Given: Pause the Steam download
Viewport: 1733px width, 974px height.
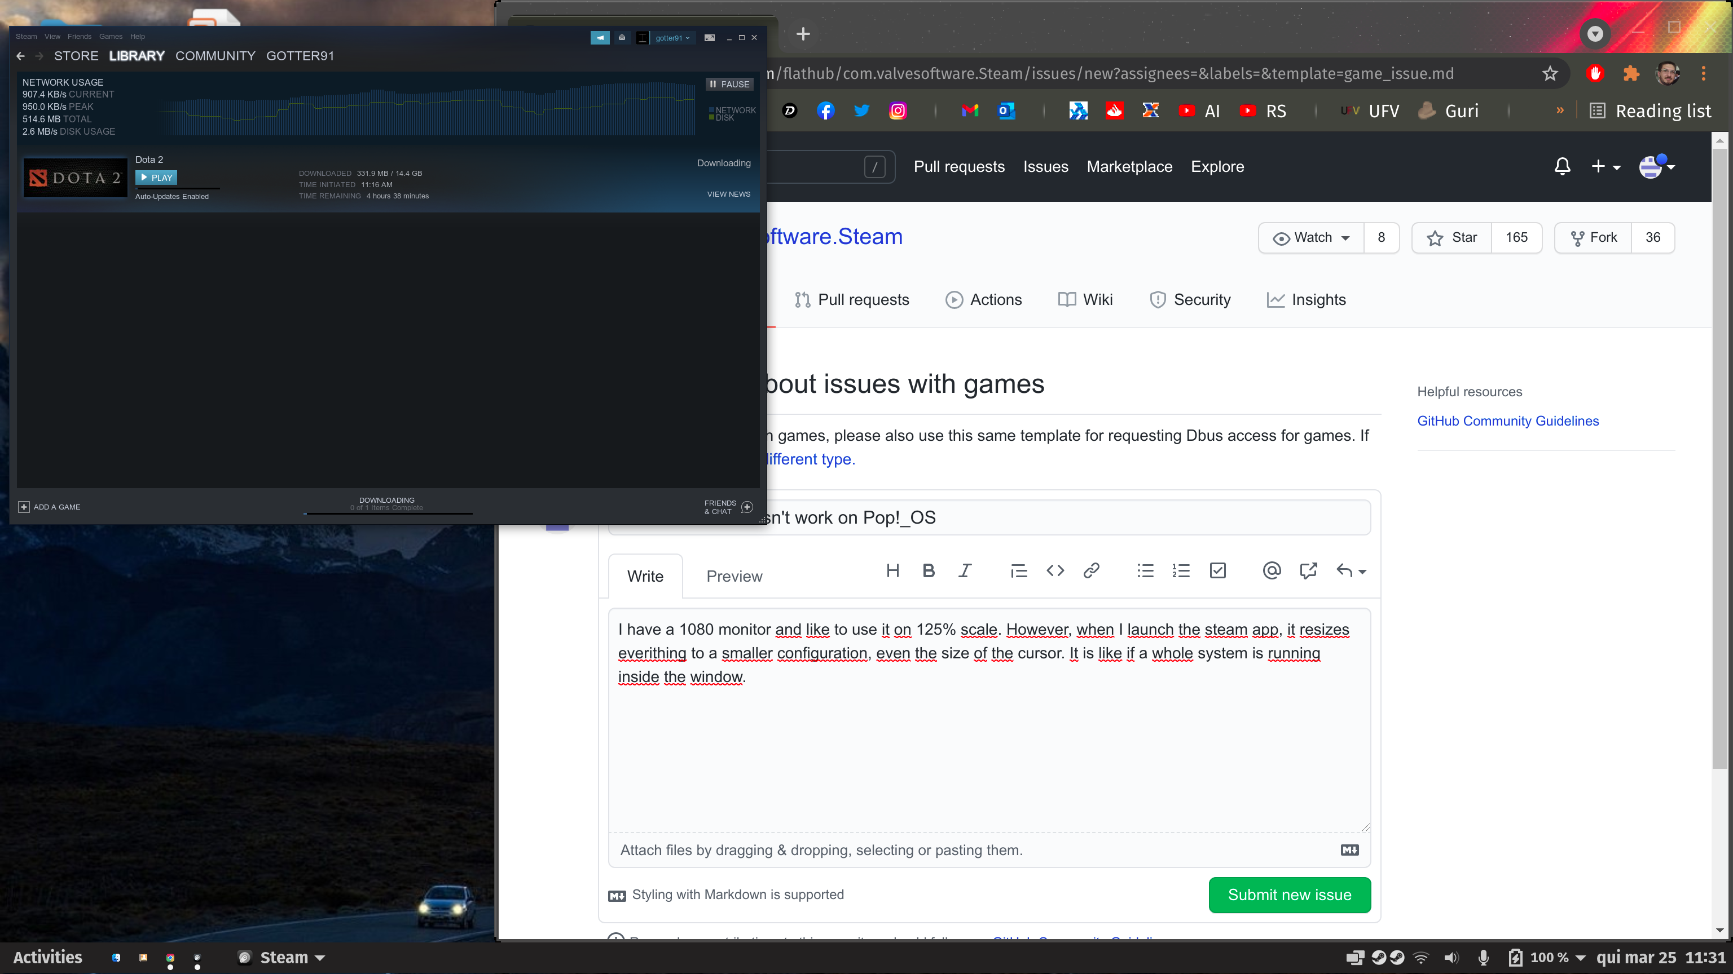Looking at the screenshot, I should (729, 84).
